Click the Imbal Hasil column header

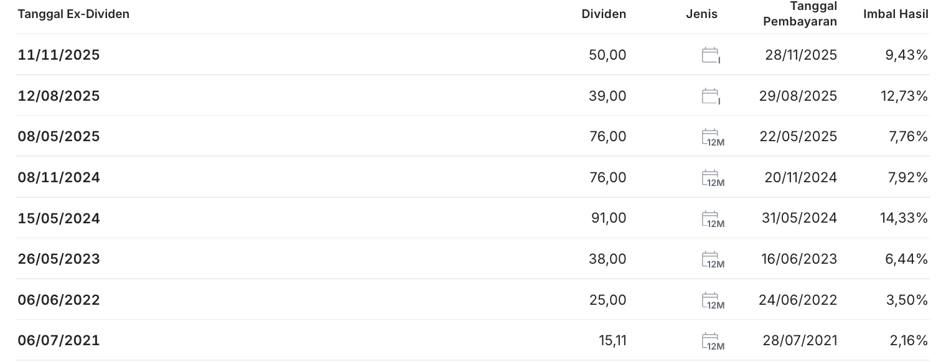896,14
